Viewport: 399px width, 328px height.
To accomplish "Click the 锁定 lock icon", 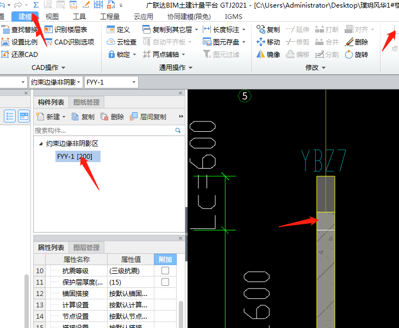I will [111, 54].
